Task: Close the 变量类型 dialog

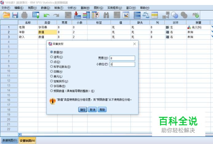Action: [135, 44]
